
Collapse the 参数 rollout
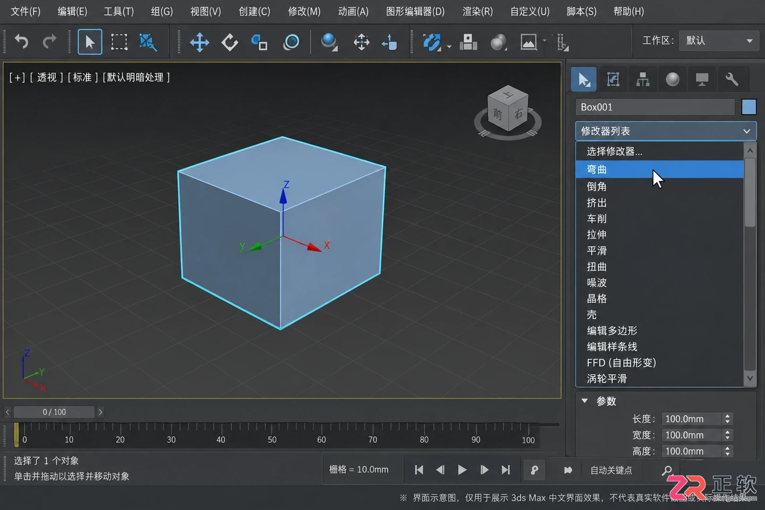[585, 401]
